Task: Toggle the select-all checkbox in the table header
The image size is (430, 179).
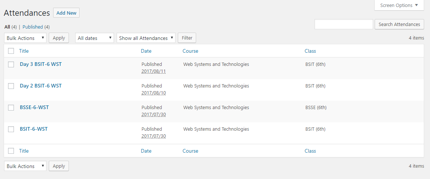Action: [x=11, y=51]
